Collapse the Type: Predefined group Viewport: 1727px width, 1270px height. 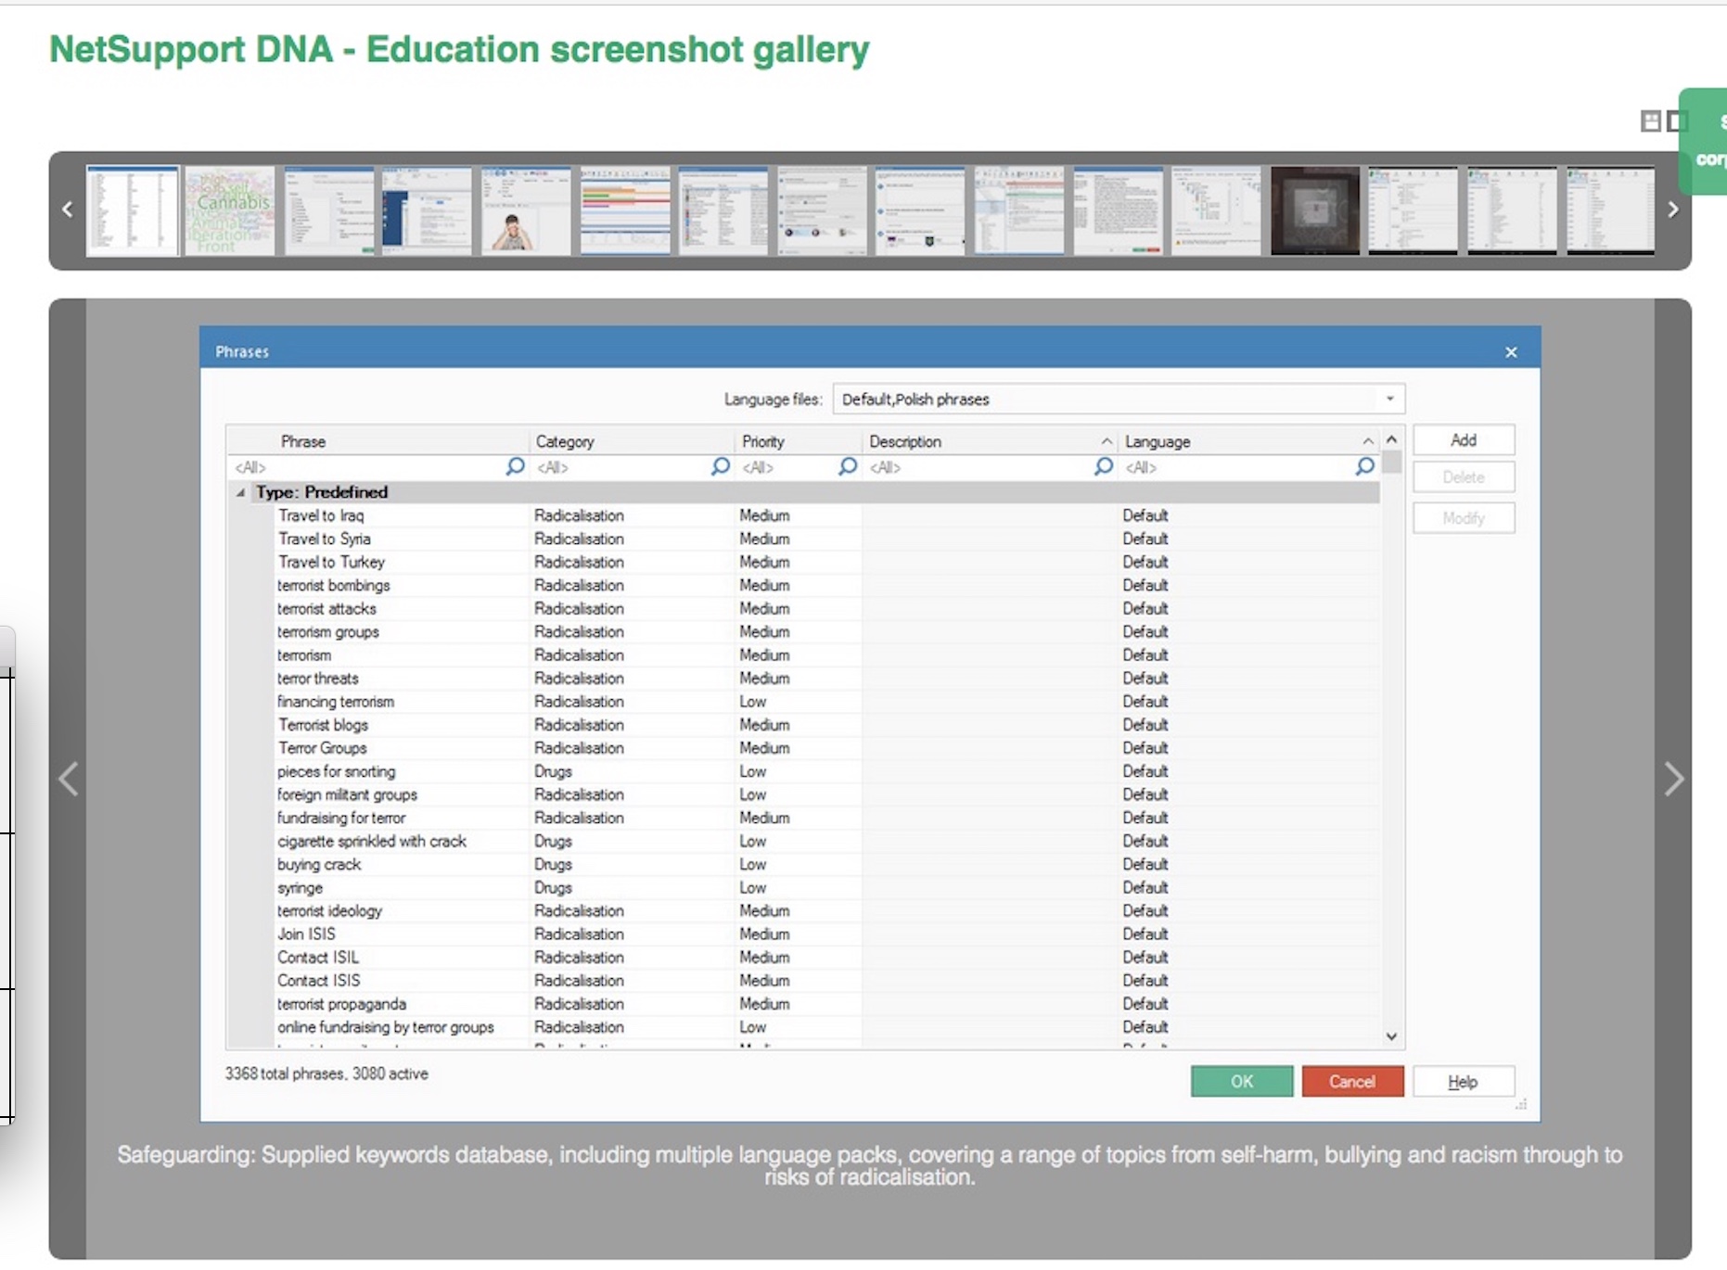click(x=241, y=492)
